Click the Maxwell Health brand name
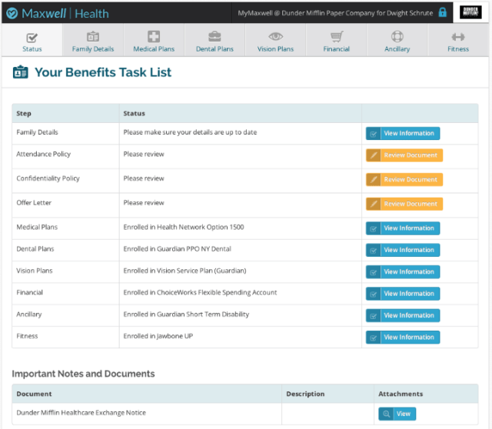This screenshot has width=492, height=429. click(65, 14)
